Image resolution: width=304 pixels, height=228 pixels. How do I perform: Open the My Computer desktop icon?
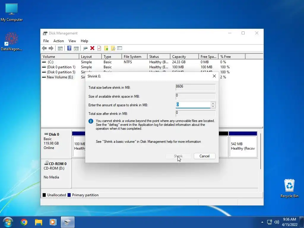[x=12, y=12]
